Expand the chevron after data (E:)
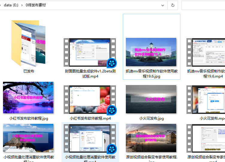The width and height of the screenshot is (225, 162). (x=22, y=5)
